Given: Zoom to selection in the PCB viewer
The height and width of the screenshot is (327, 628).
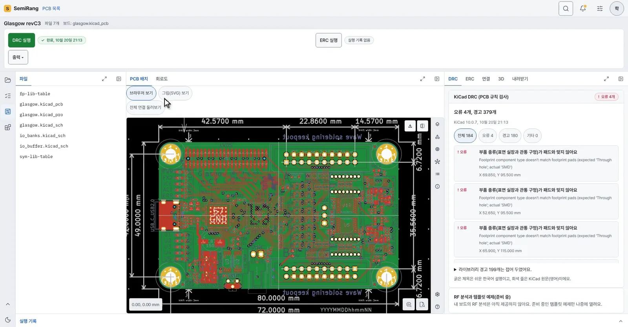Looking at the screenshot, I should [409, 305].
